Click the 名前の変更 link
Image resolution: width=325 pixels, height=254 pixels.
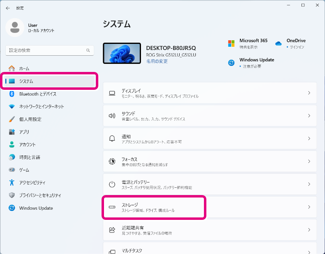click(x=157, y=61)
